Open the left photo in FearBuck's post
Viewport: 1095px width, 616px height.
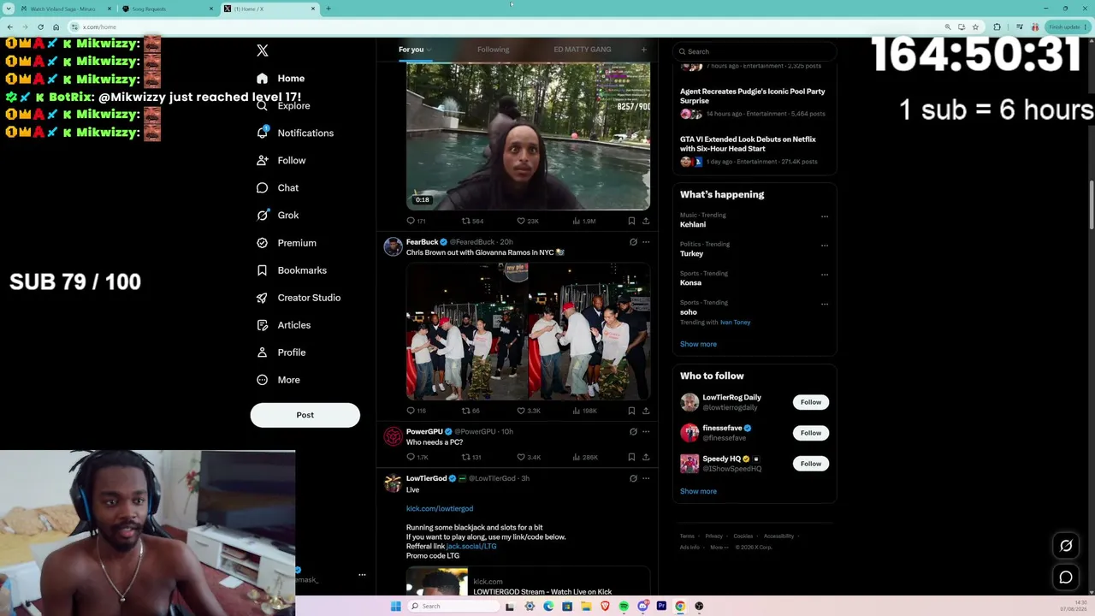466,331
